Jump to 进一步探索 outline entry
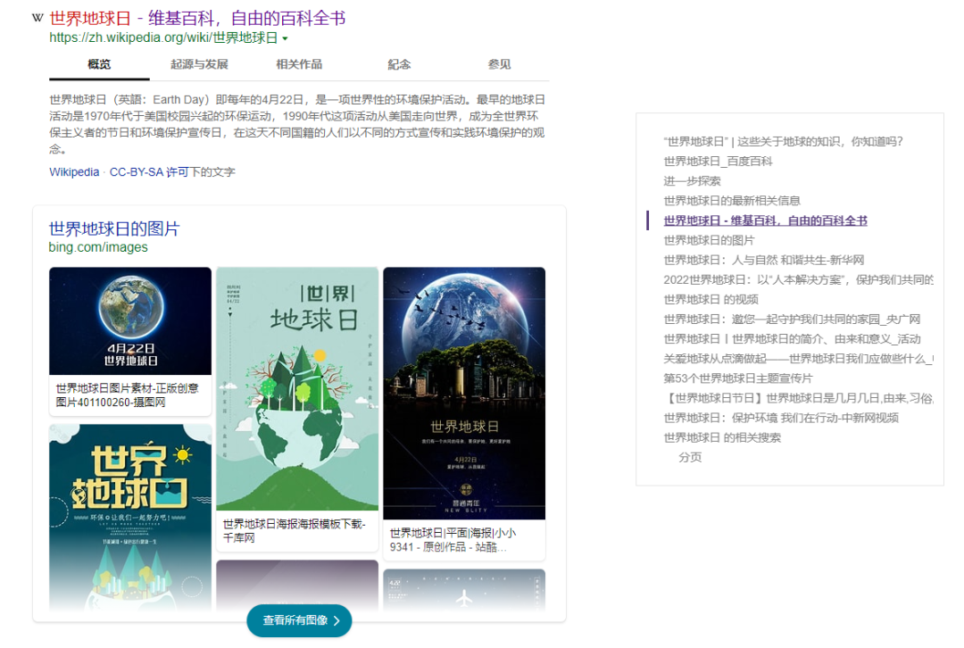This screenshot has width=964, height=648. click(693, 181)
